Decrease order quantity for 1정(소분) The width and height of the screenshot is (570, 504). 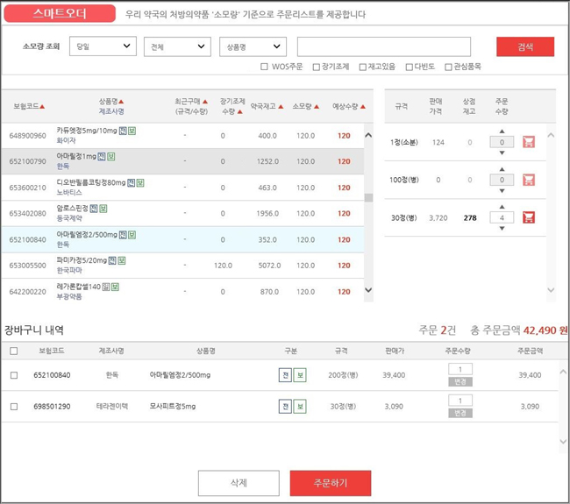[x=502, y=153]
